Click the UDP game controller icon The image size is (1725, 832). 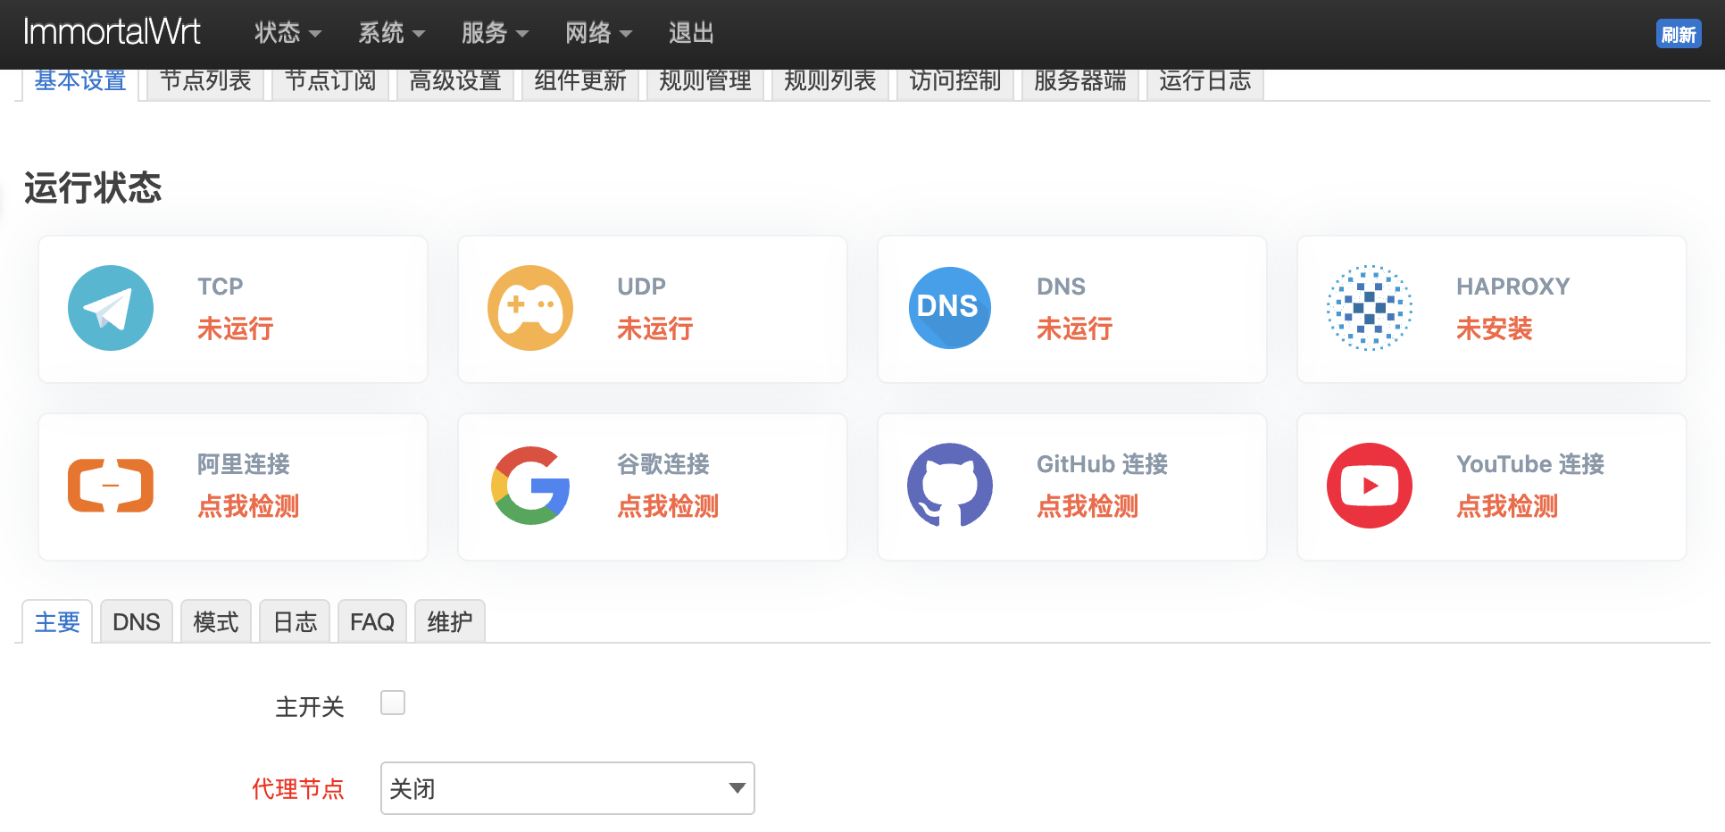tap(530, 308)
